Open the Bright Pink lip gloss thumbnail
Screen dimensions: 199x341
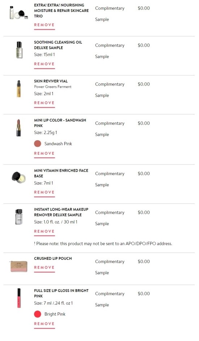click(x=19, y=298)
